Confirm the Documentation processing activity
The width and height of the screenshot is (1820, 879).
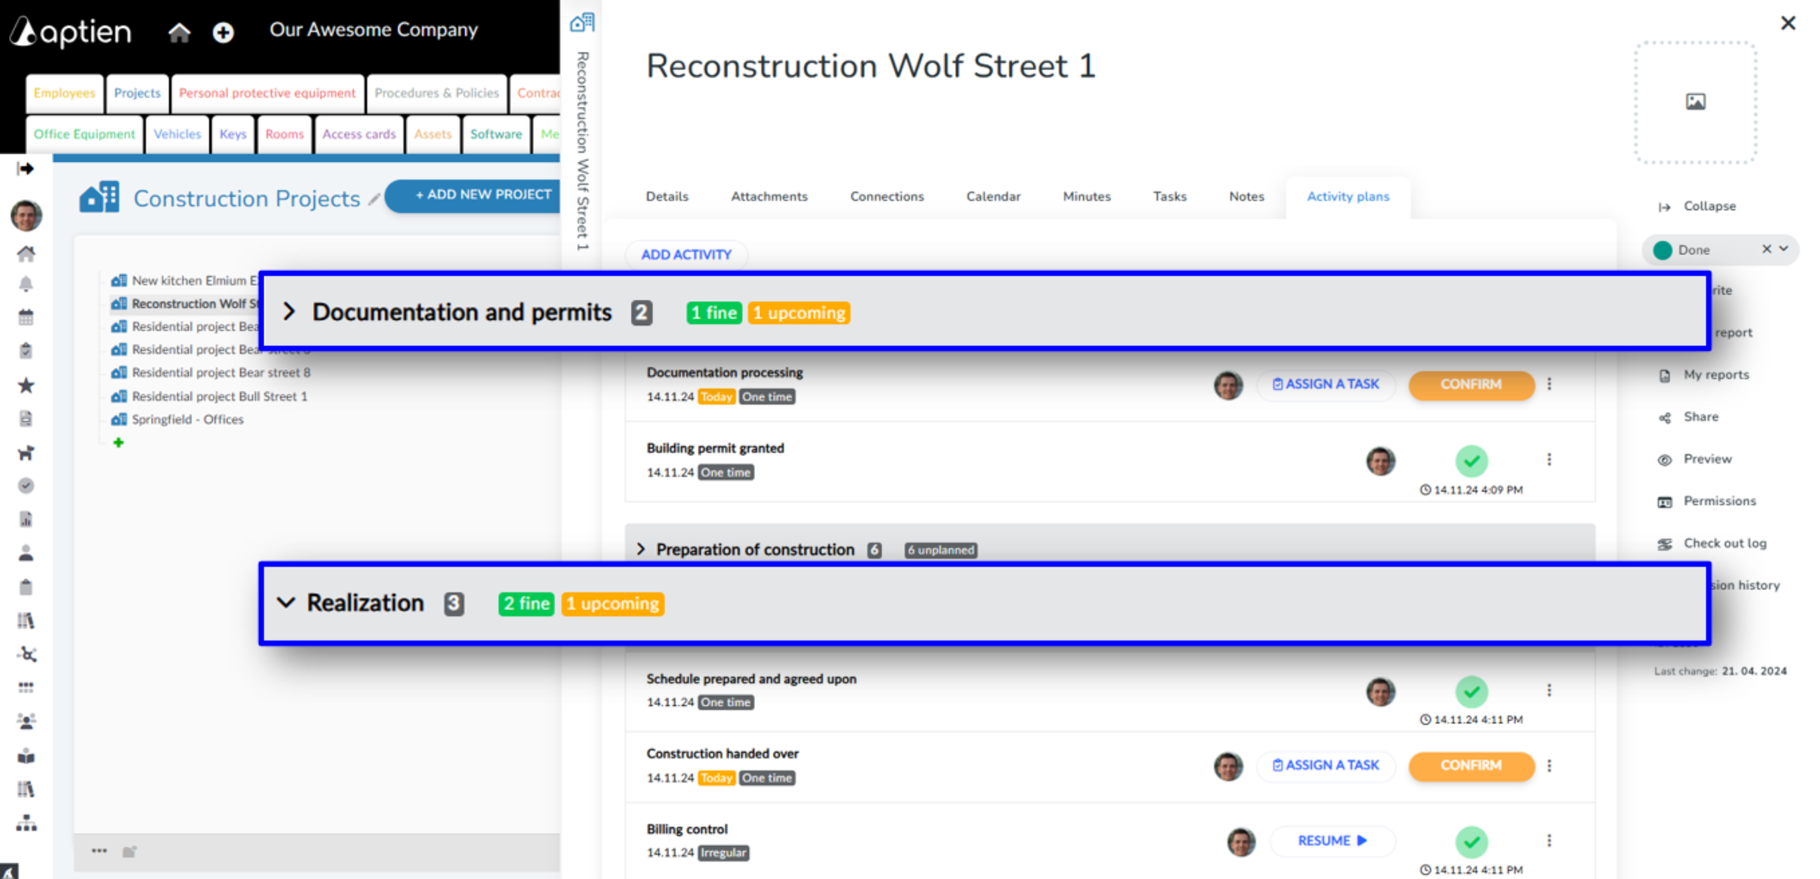click(1471, 384)
